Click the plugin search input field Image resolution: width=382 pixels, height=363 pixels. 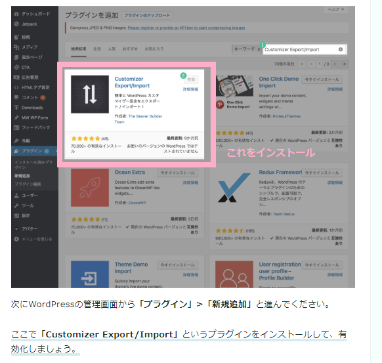pos(301,49)
